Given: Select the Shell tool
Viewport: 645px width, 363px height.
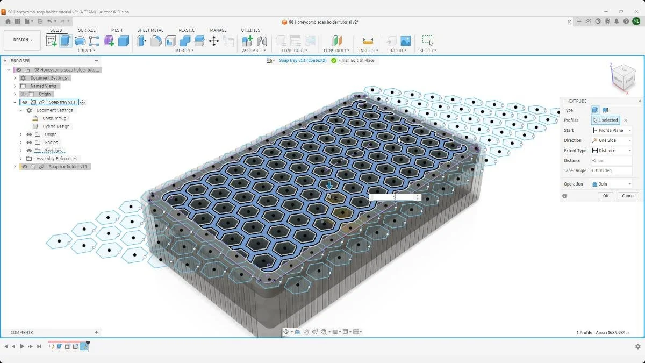Looking at the screenshot, I should 170,41.
